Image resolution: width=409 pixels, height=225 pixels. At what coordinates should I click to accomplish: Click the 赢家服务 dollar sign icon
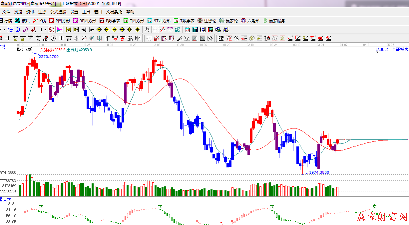point(265,21)
